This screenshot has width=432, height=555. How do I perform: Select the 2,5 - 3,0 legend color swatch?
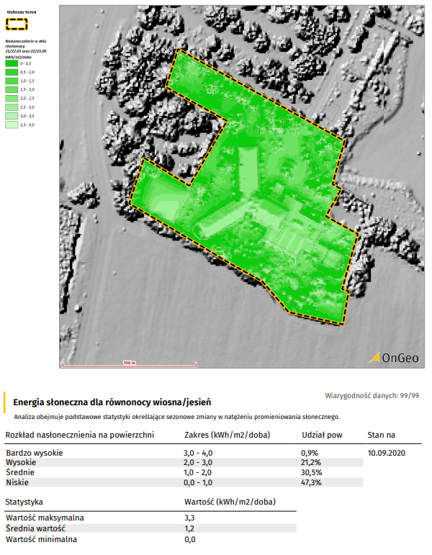click(x=11, y=107)
